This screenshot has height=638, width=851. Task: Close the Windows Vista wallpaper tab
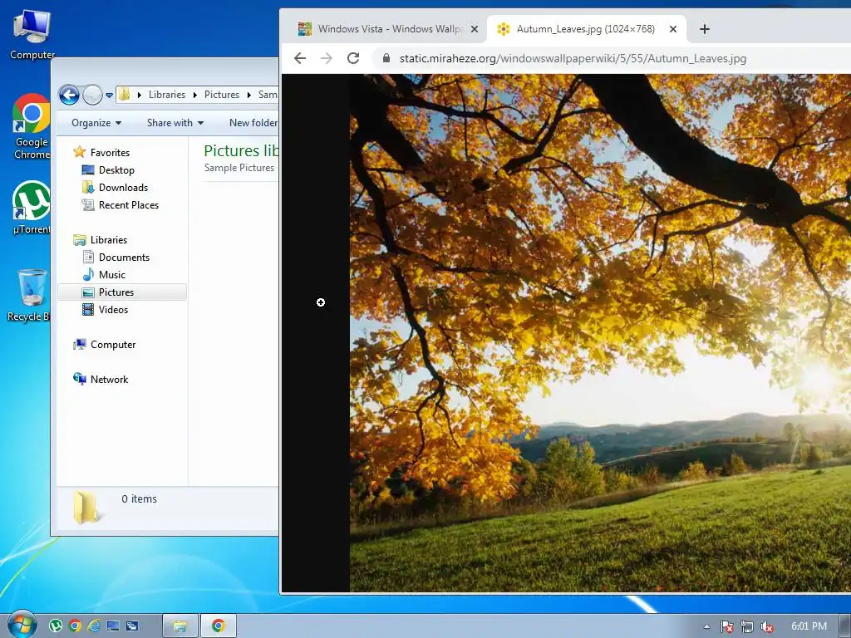coord(475,29)
